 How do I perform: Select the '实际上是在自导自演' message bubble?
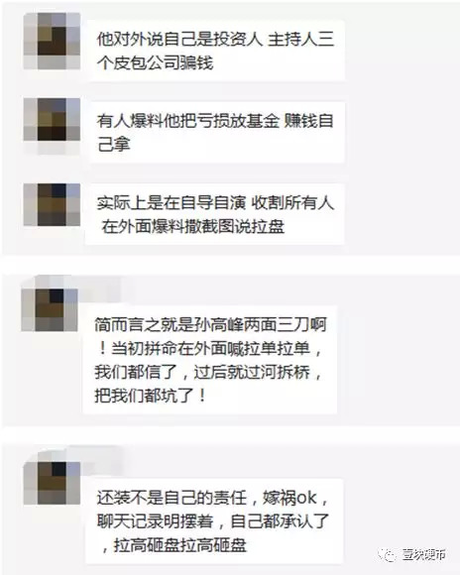(215, 214)
